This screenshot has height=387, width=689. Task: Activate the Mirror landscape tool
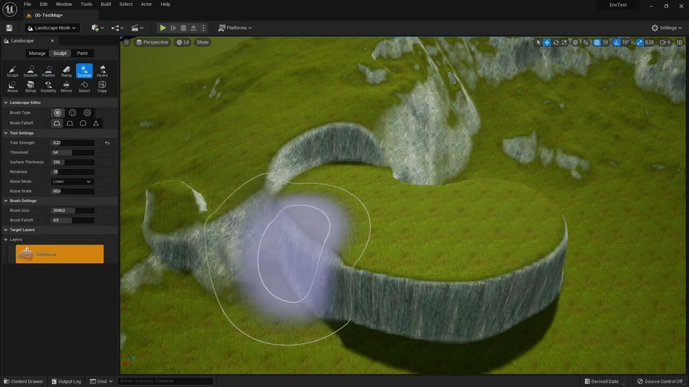coord(66,86)
